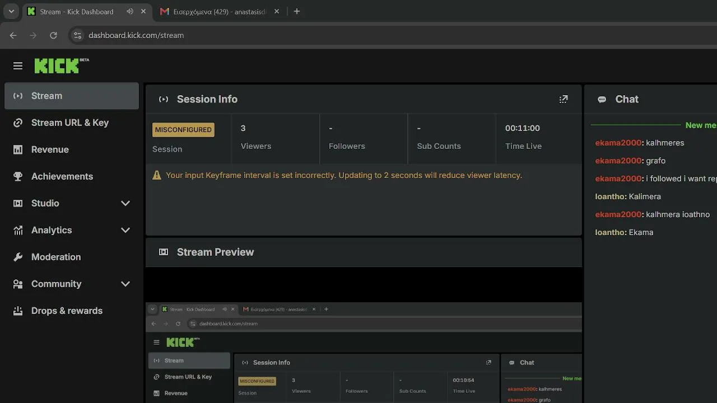Click the Stream URL & Key link icon
The image size is (717, 403).
(18, 123)
